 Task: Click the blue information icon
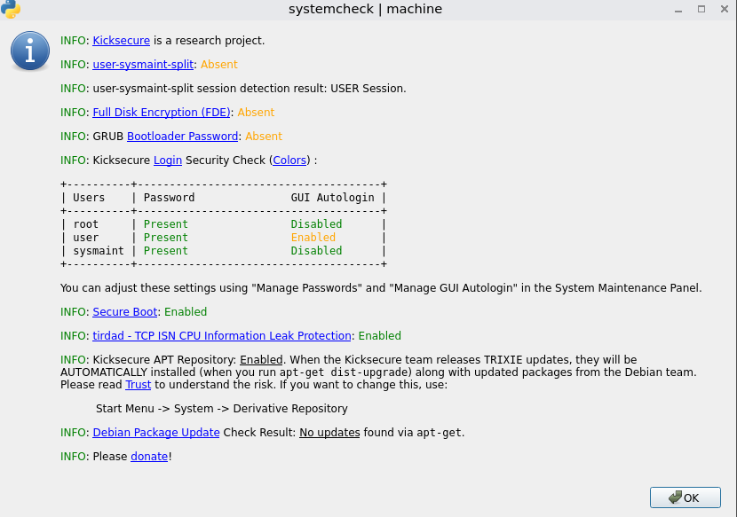(30, 51)
